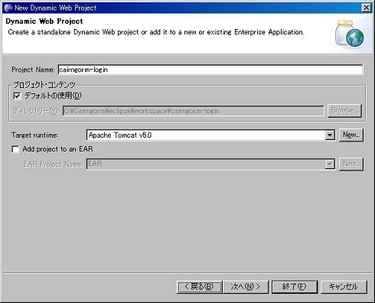This screenshot has width=375, height=303.
Task: Close the New Dynamic Web Project dialog
Action: 367,8
